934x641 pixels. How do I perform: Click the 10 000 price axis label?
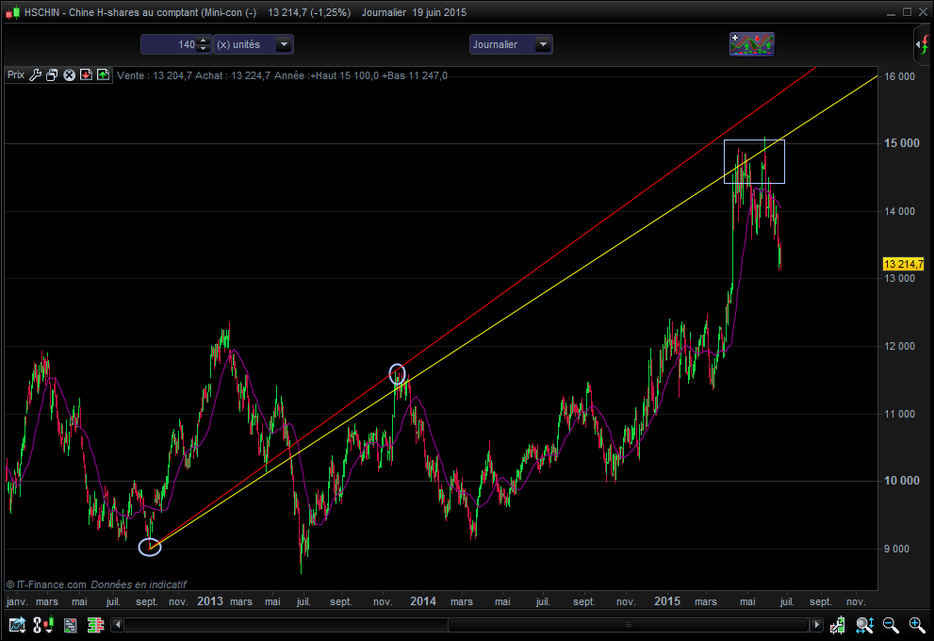901,481
